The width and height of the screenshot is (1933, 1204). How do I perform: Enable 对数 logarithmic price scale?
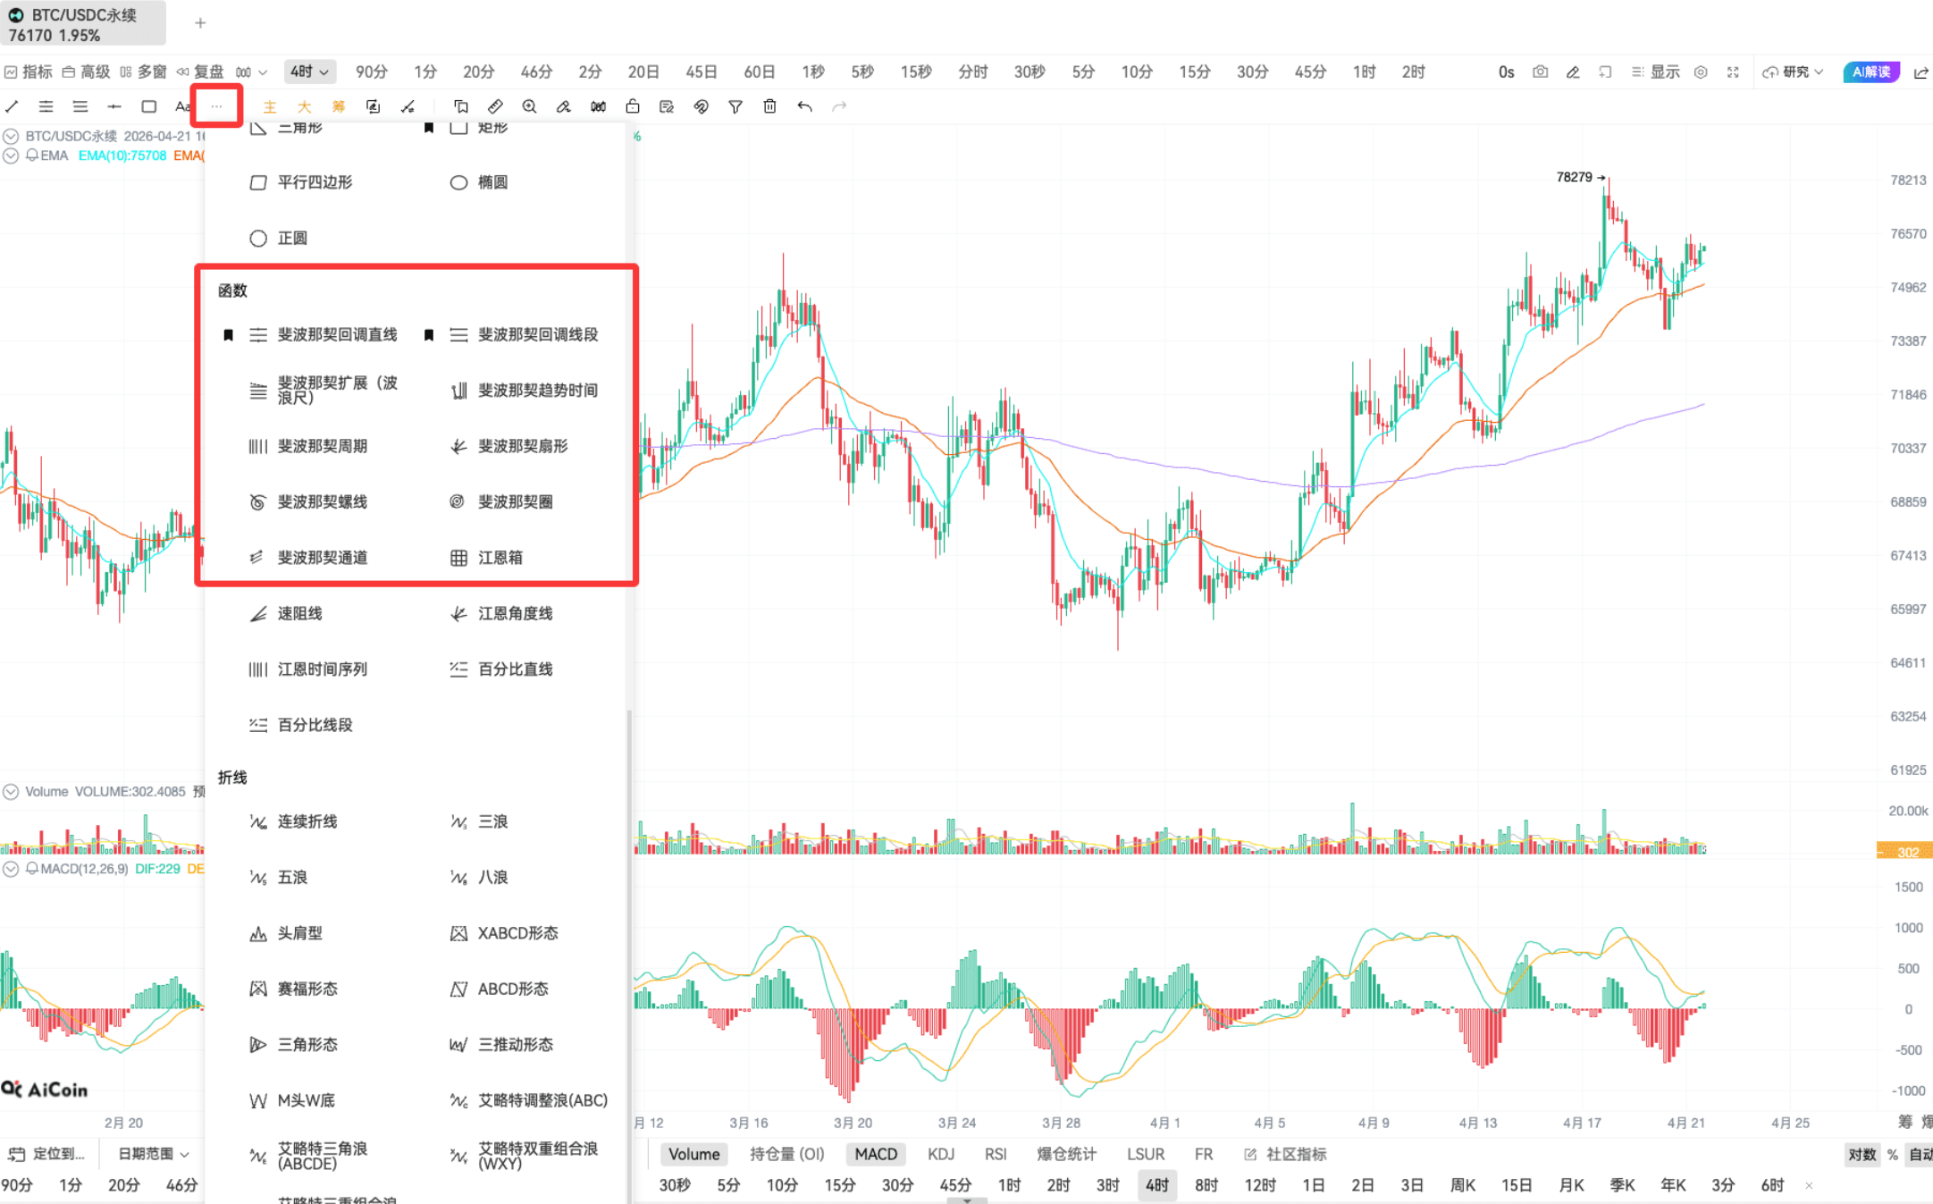click(x=1862, y=1154)
